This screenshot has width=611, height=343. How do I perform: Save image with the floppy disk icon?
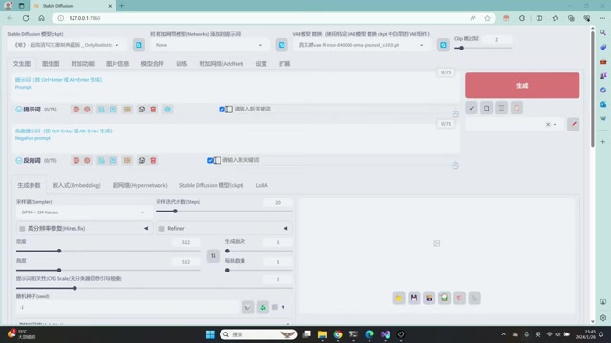coord(414,298)
